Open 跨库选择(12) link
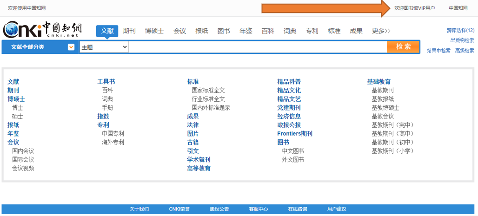The height and width of the screenshot is (216, 478). coord(461,30)
